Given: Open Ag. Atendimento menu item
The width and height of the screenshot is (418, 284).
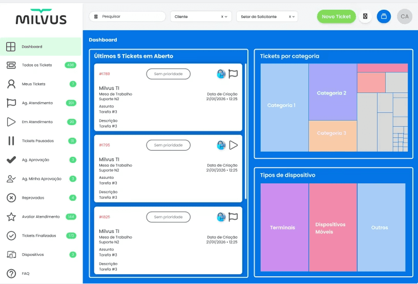Looking at the screenshot, I should click(40, 103).
